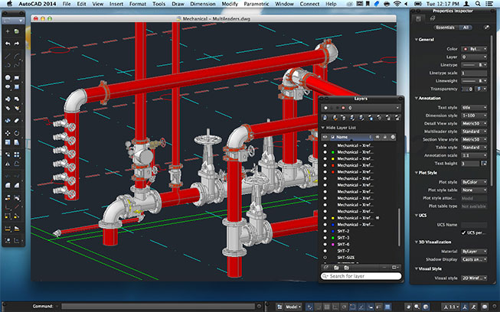Switch to Essentials tab in Properties Inspector
The image size is (500, 312).
[x=445, y=28]
